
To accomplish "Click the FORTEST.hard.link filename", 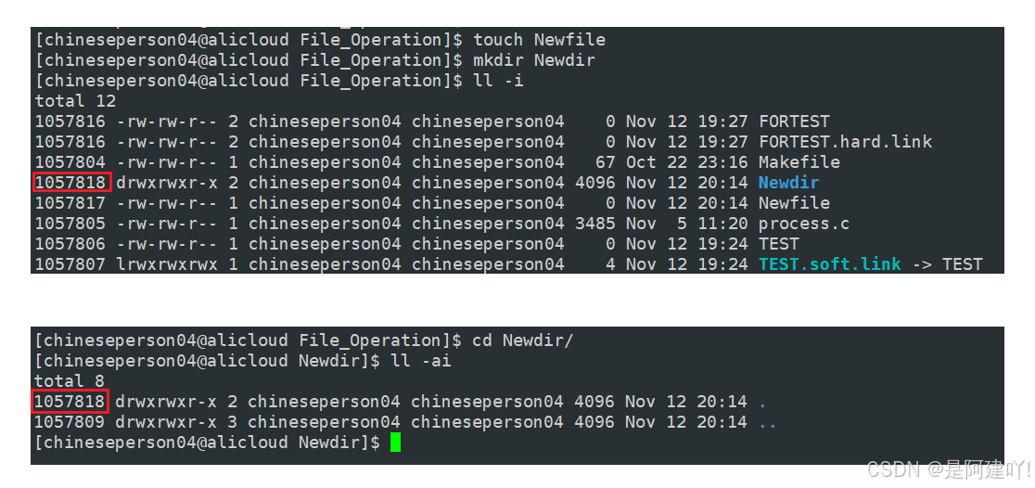I will [x=845, y=142].
